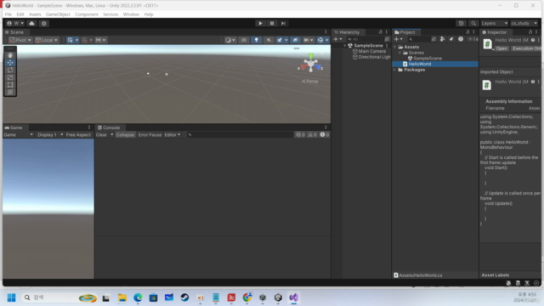Click the Step frame button
544x306 pixels.
coord(283,23)
